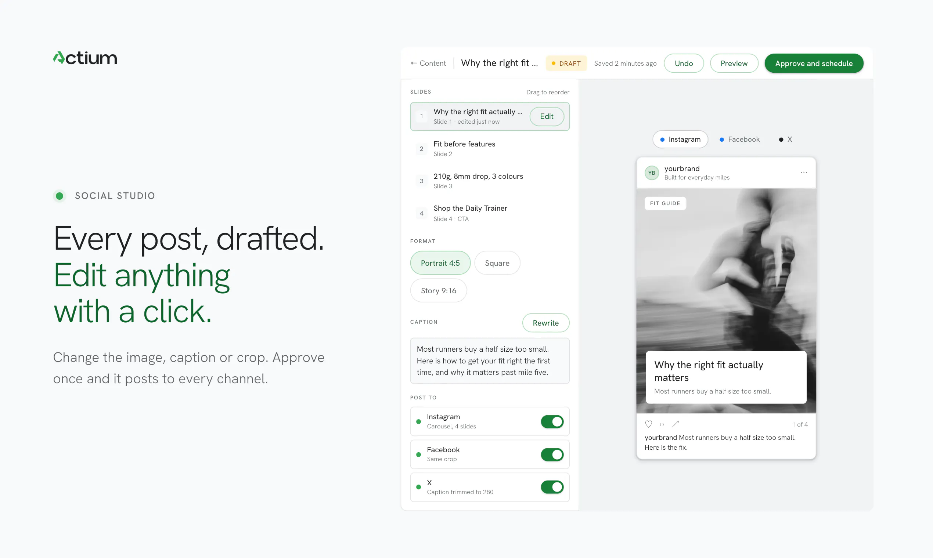The image size is (933, 558).
Task: Click Approve and schedule
Action: coord(814,63)
